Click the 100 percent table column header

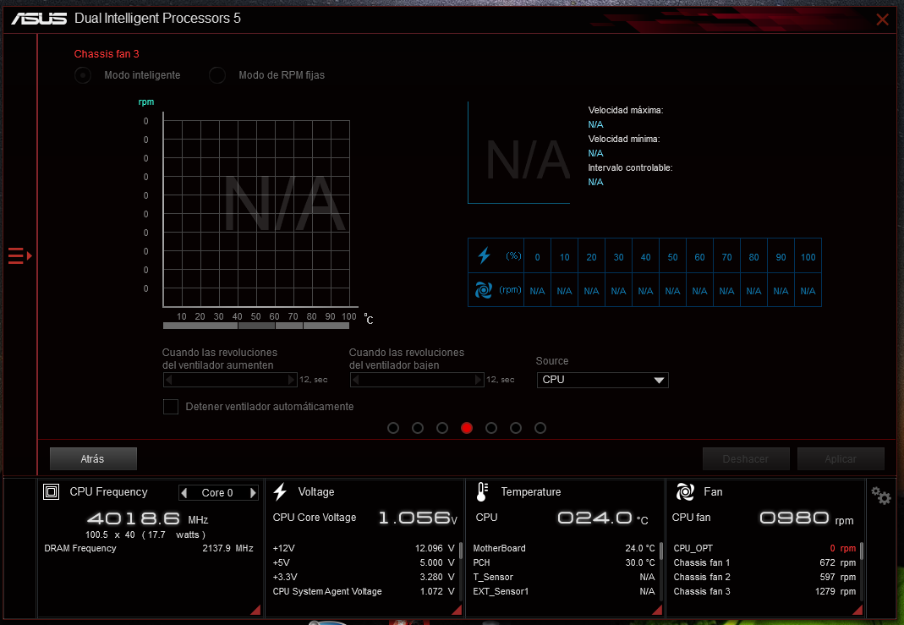click(808, 257)
